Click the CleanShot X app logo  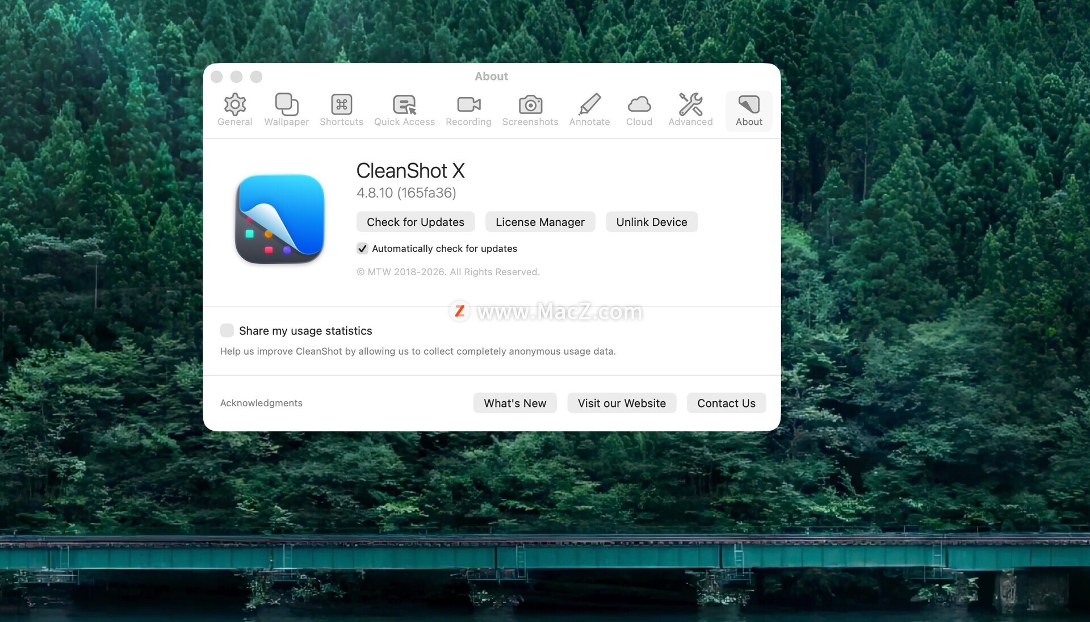tap(280, 219)
